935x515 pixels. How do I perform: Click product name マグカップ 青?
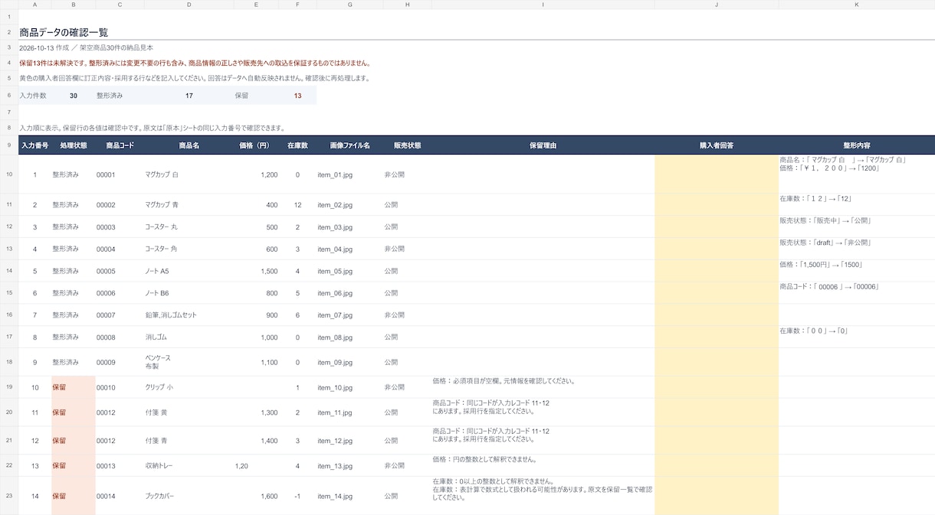click(x=162, y=205)
